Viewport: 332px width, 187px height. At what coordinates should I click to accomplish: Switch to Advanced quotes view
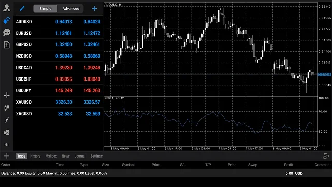pyautogui.click(x=71, y=9)
